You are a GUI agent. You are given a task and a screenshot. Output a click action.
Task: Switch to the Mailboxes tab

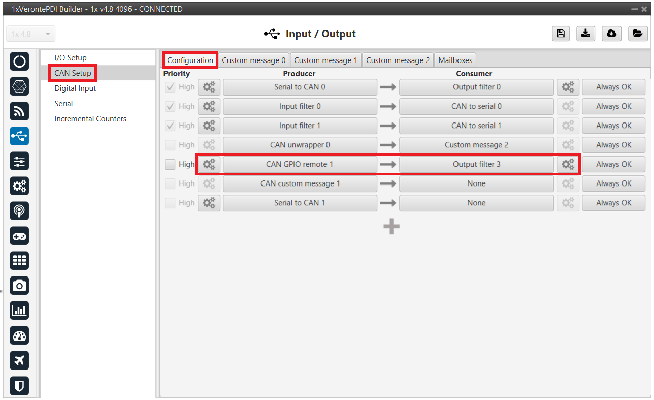click(x=455, y=60)
